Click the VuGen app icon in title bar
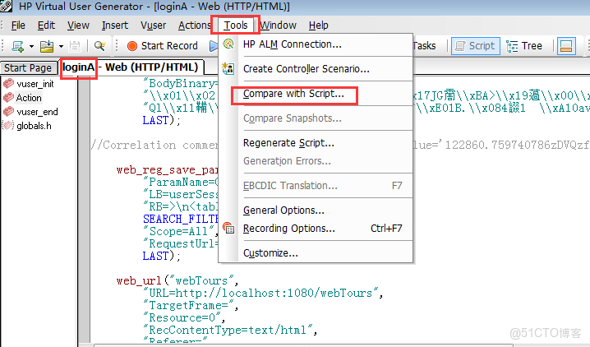Viewport: 590px width, 347px height. [x=6, y=6]
